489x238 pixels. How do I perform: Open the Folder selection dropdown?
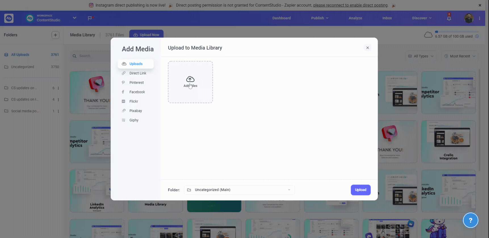(x=239, y=190)
